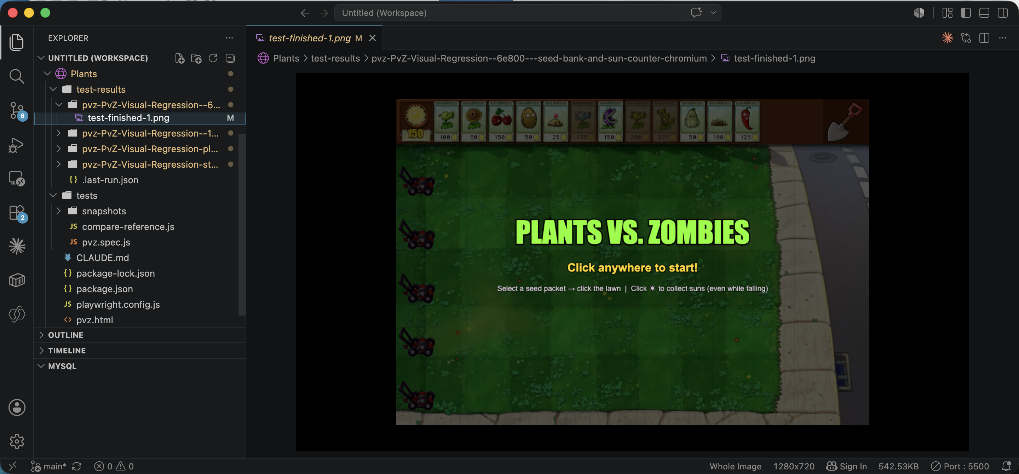The image size is (1019, 474).
Task: Collapse all folders in Explorer icon
Action: (x=230, y=58)
